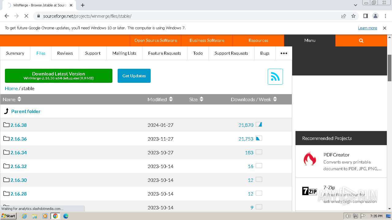Click the PDFCreator project logo
Image resolution: width=392 pixels, height=220 pixels.
pos(310,159)
